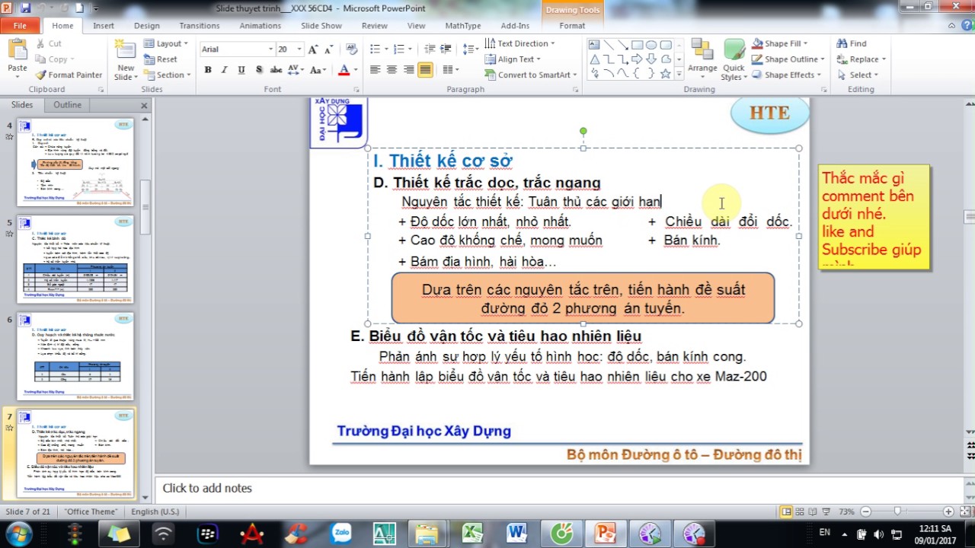Switch to the Animations tab

coord(260,25)
